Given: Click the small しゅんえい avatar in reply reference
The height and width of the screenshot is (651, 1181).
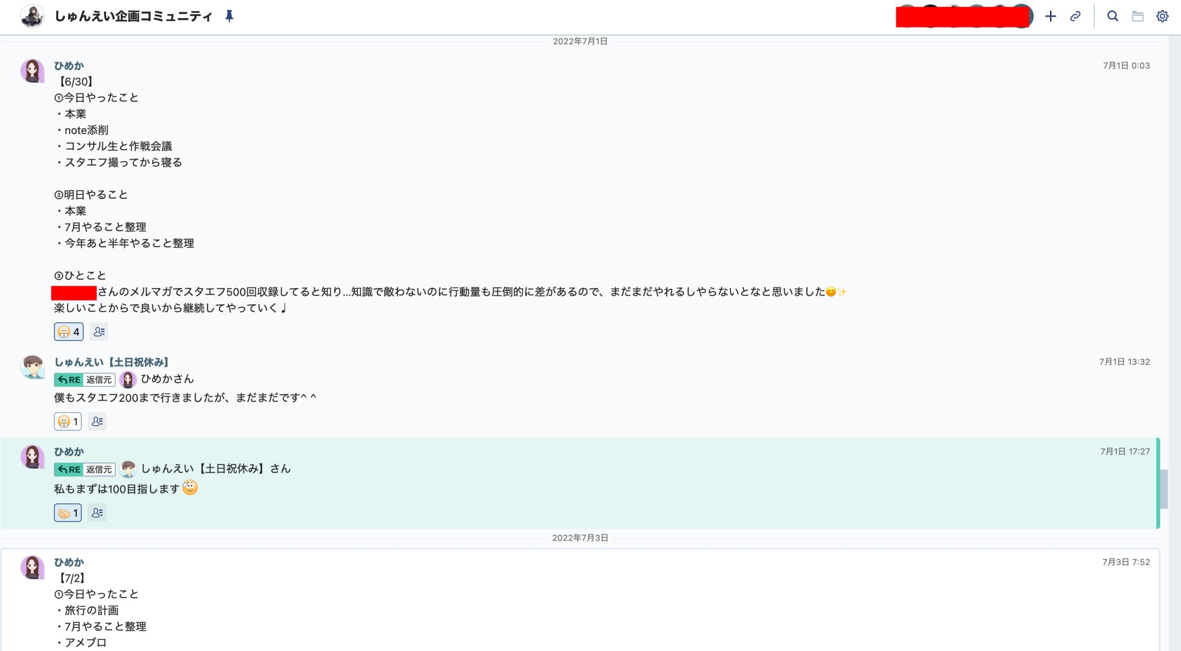Looking at the screenshot, I should tap(128, 469).
